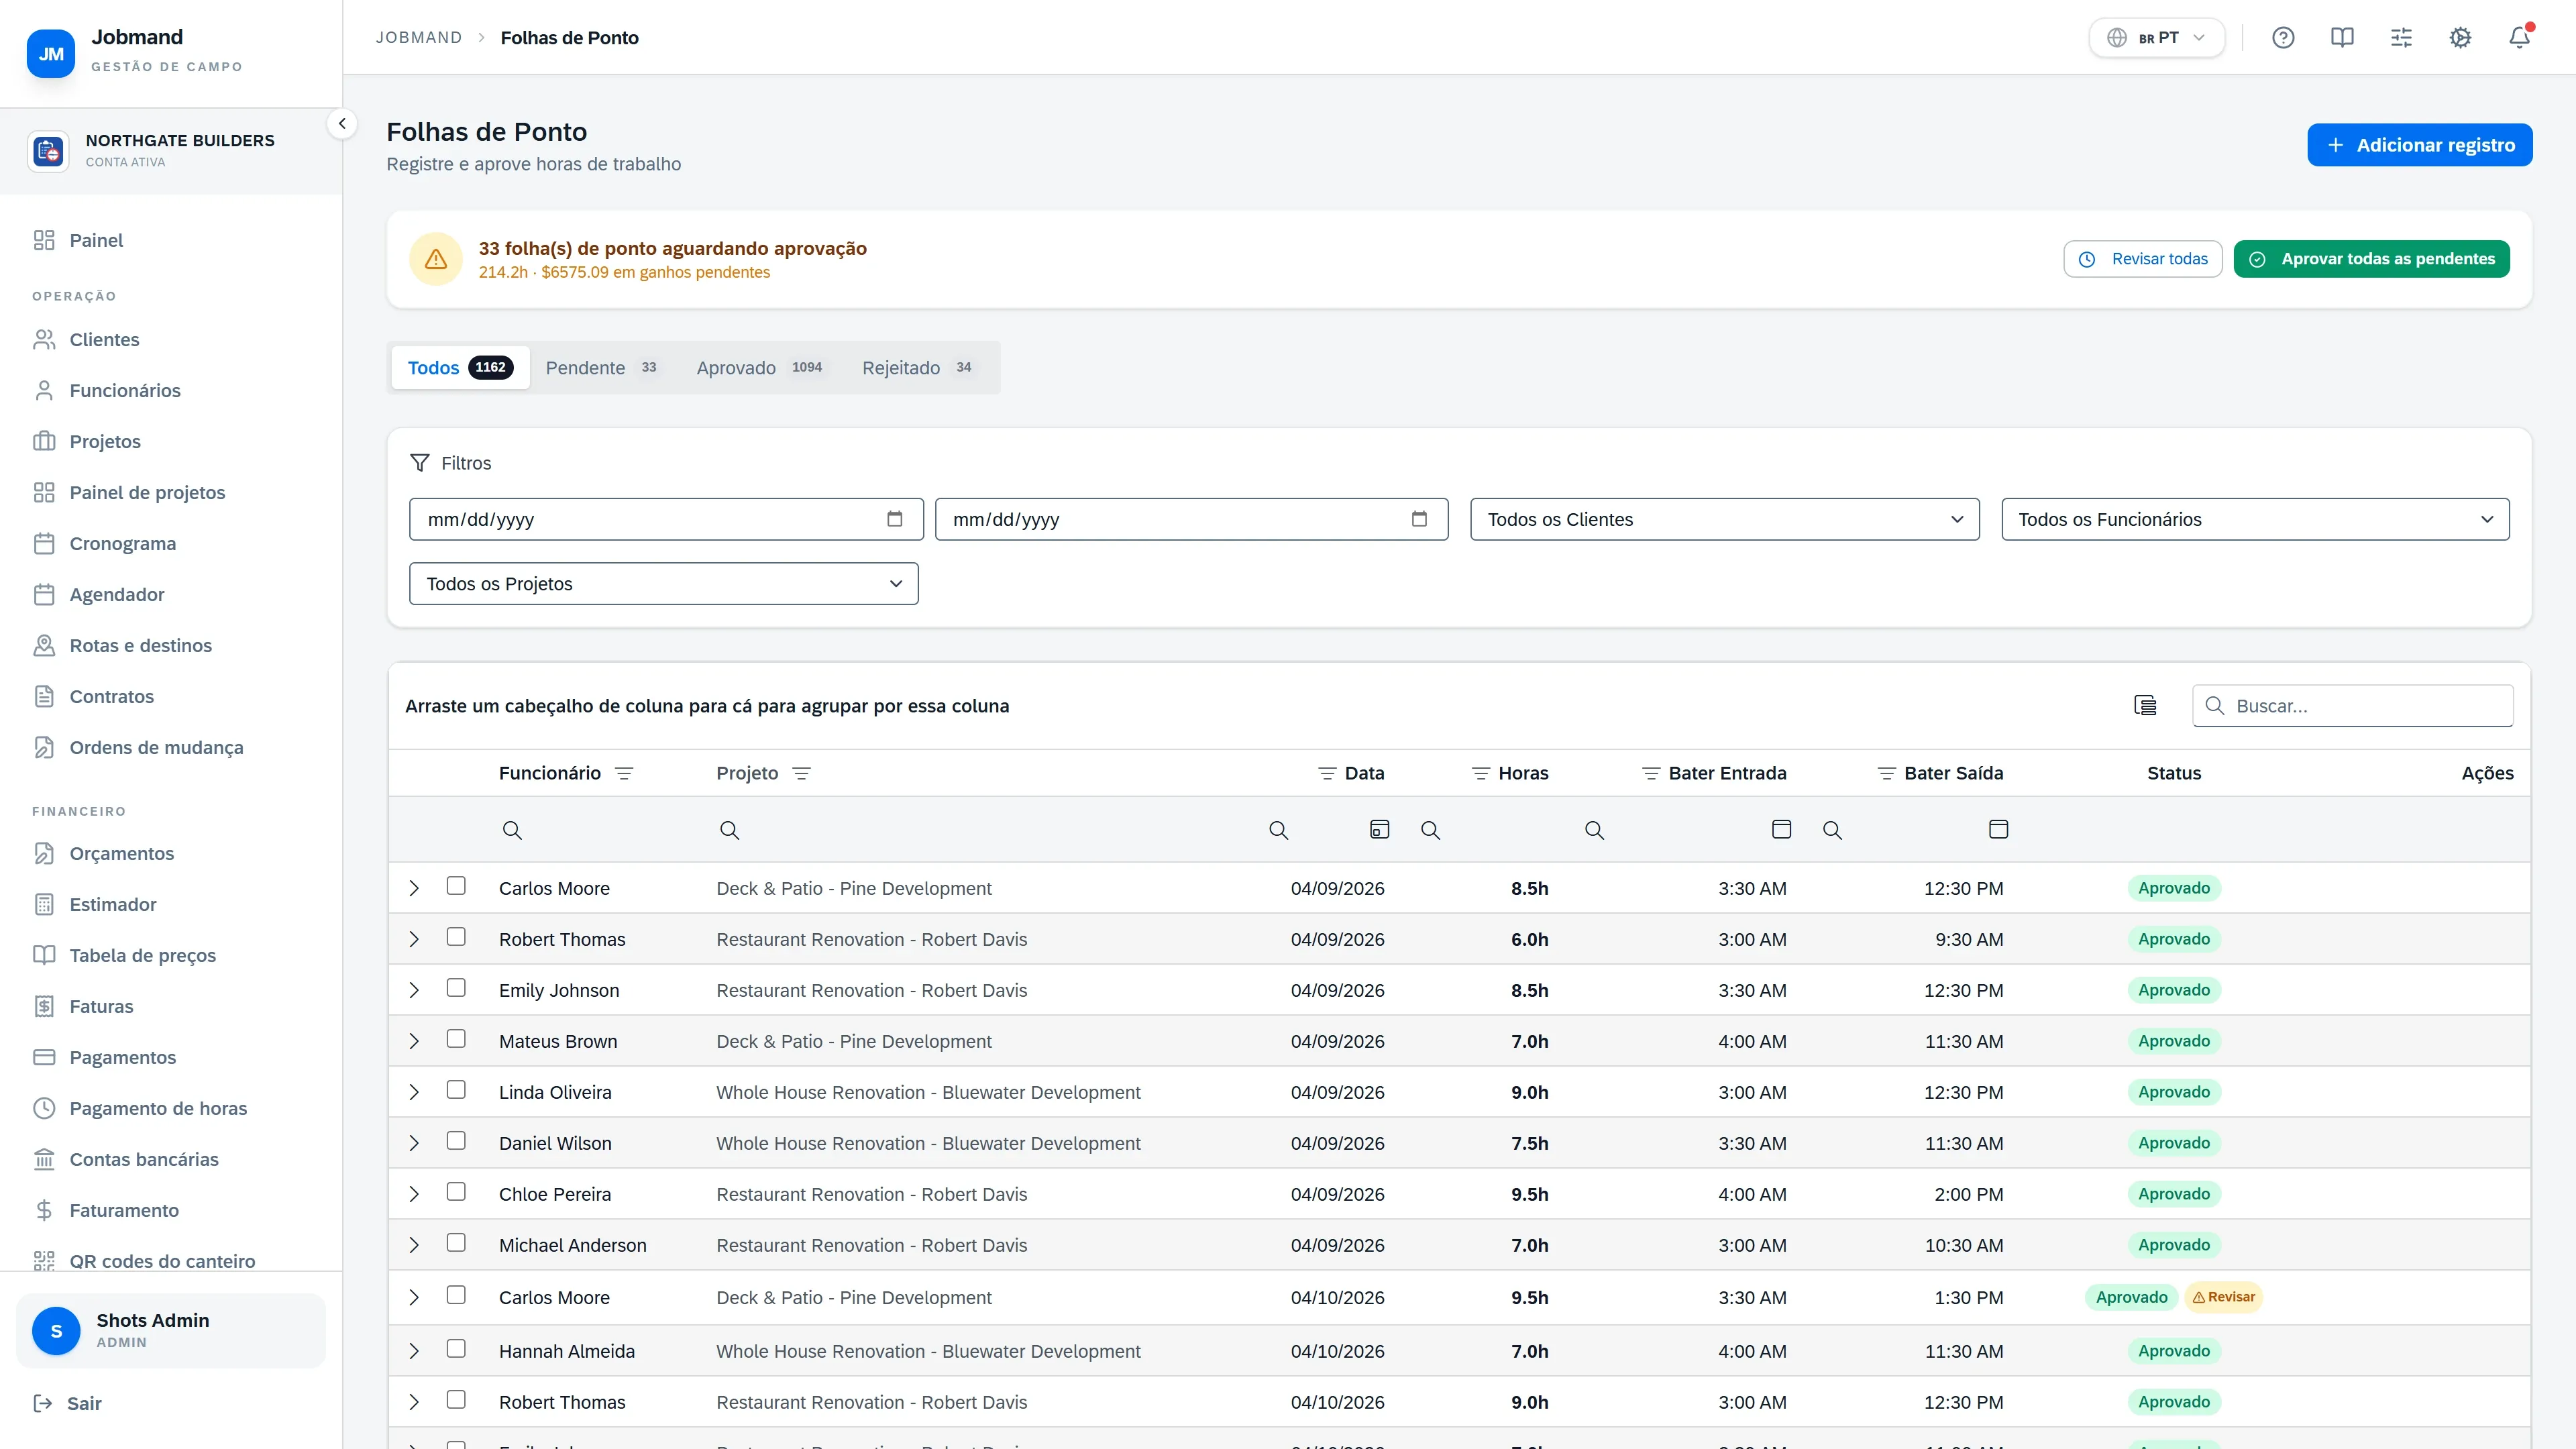Open the help question mark icon
Image resolution: width=2576 pixels, height=1449 pixels.
[x=2283, y=38]
